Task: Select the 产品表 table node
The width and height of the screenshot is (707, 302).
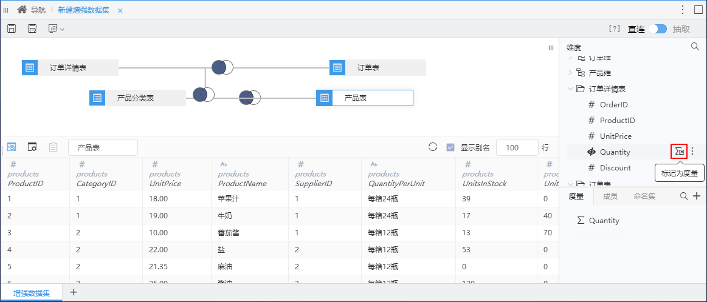Action: [365, 98]
